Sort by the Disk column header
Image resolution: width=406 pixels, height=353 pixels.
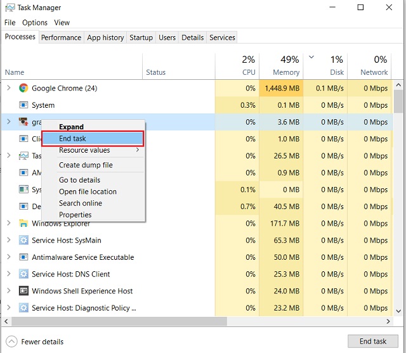point(325,66)
